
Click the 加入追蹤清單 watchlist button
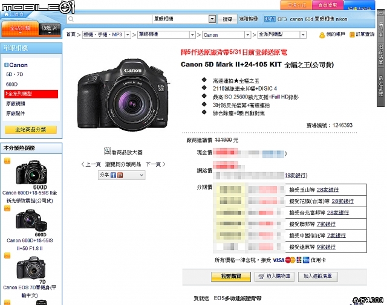point(317,277)
